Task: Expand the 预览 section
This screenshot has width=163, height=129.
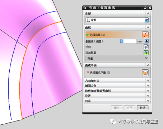Action: click(x=117, y=101)
